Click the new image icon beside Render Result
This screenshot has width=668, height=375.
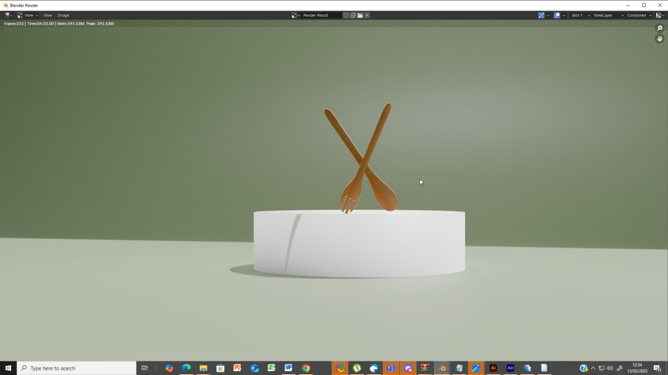pos(353,15)
